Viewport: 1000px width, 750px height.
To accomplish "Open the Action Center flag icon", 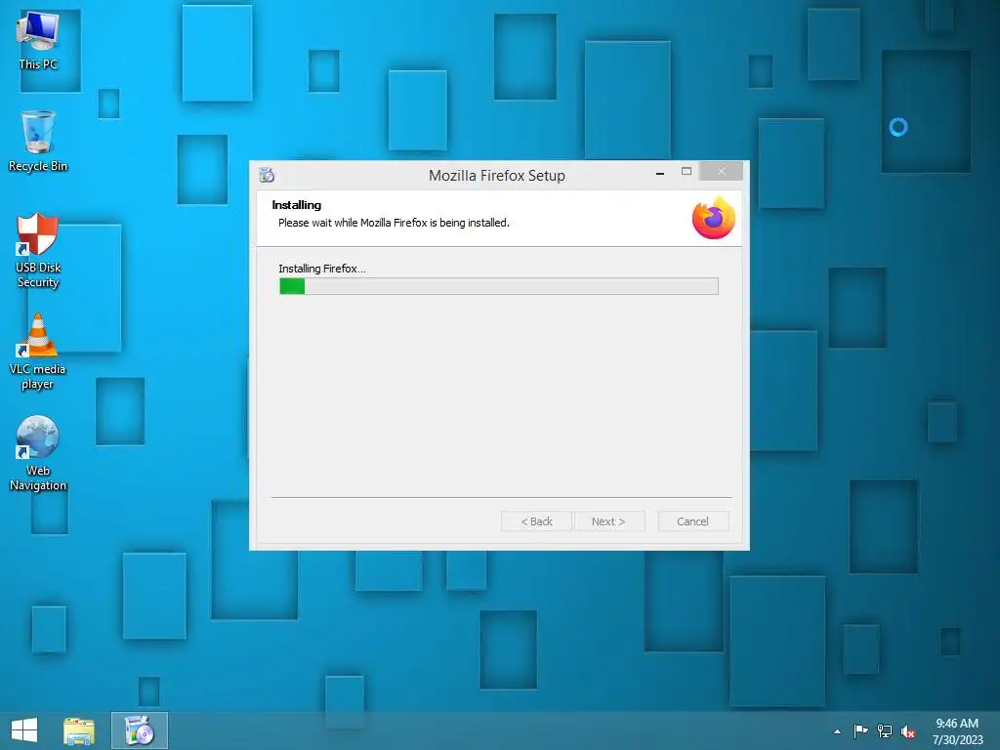I will 860,731.
